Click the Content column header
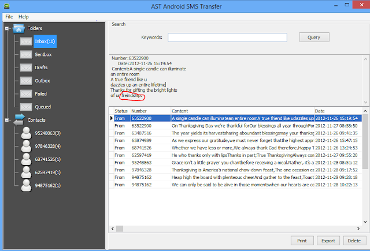Image resolution: width=370 pixels, height=251 pixels. point(243,111)
